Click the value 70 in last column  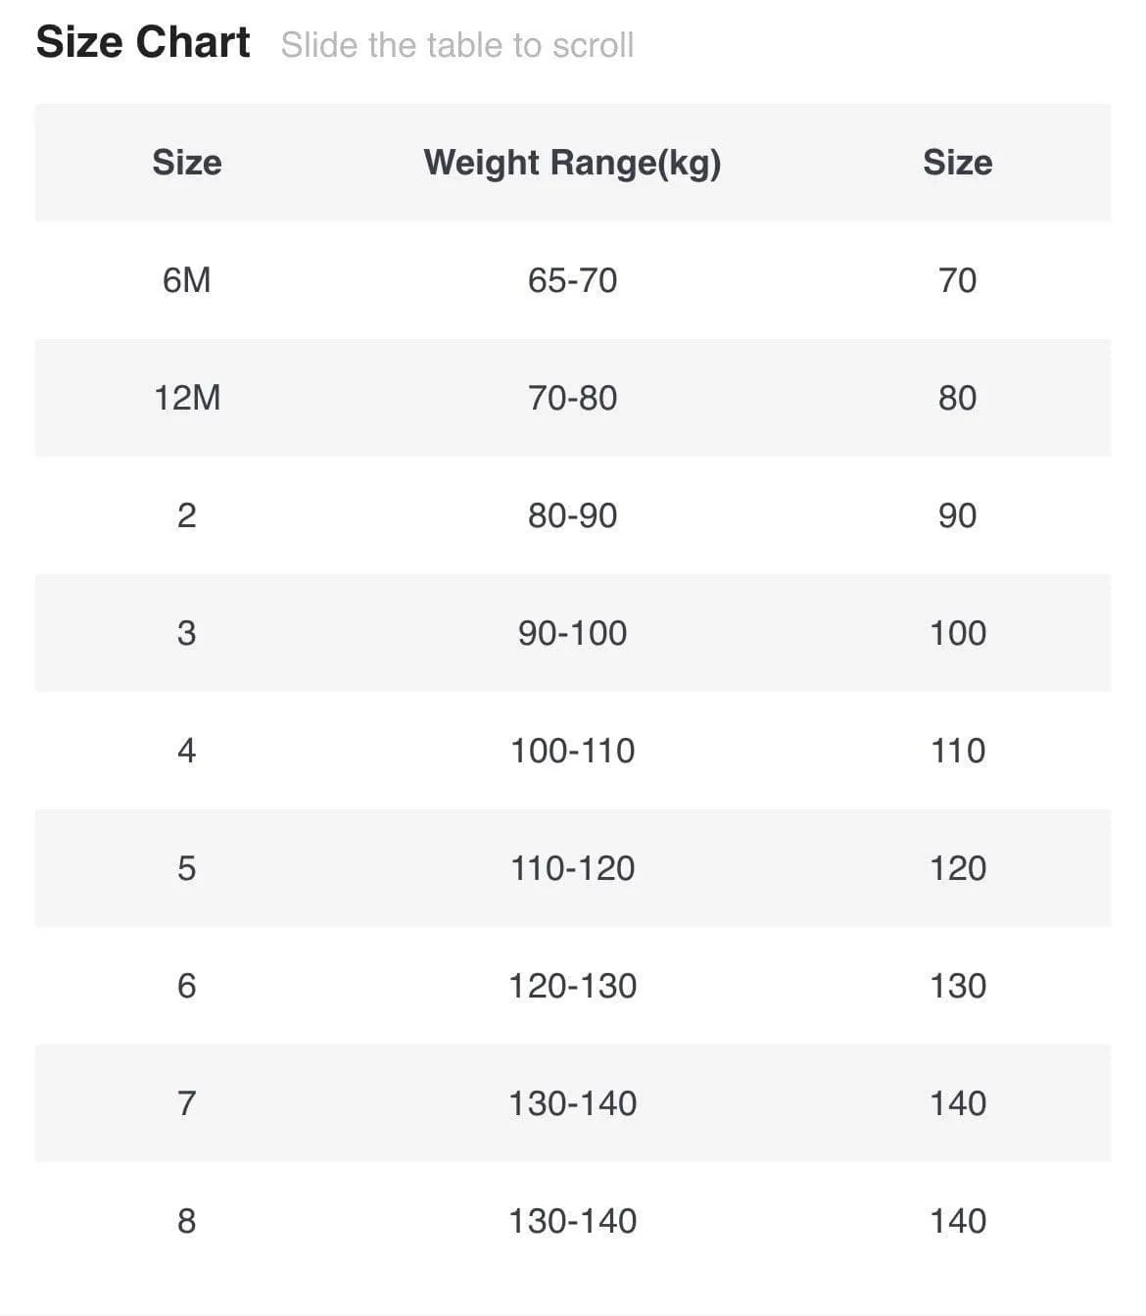point(958,280)
